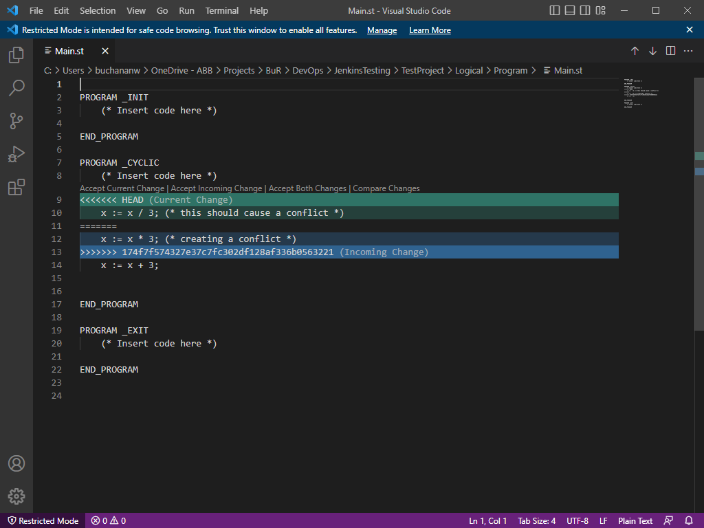Expand the OneDrive - ABB breadcrumb
704x528 pixels.
click(x=181, y=71)
